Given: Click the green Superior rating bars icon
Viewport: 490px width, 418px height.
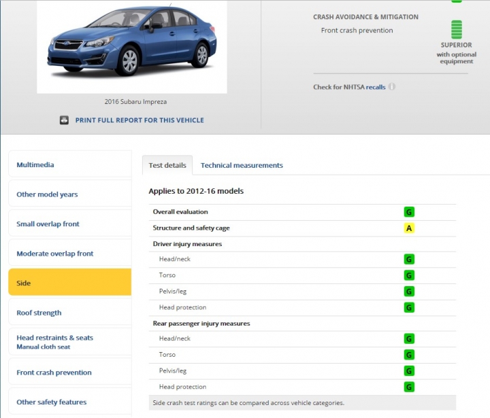Looking at the screenshot, I should (x=456, y=29).
